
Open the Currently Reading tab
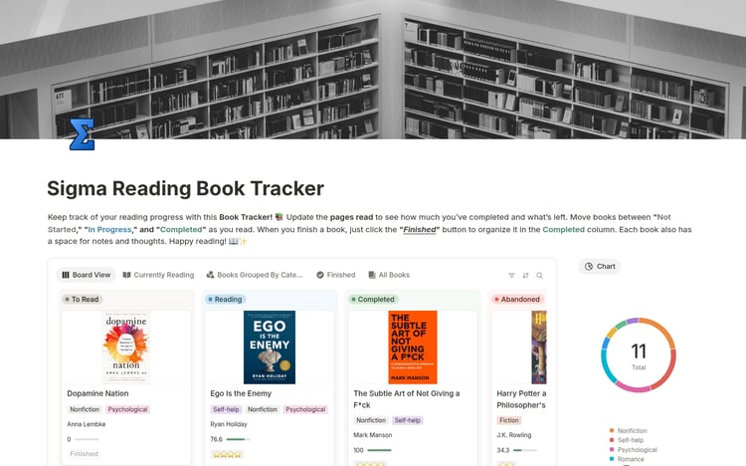click(x=158, y=275)
